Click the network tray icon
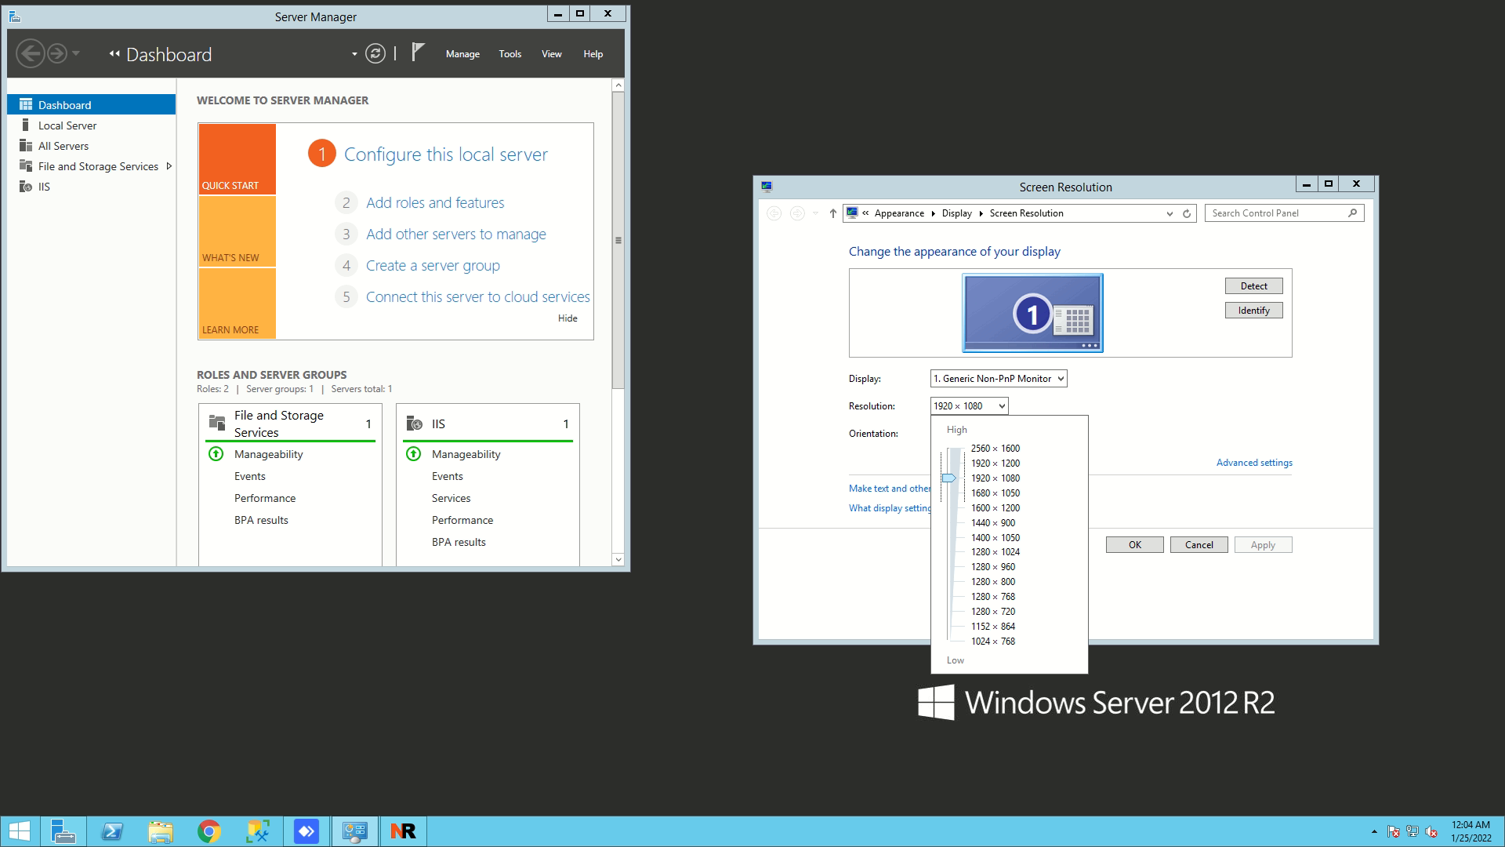The image size is (1505, 847). coord(1413,831)
